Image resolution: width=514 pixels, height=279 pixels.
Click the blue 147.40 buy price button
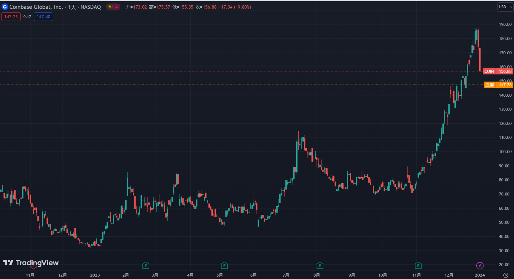point(43,17)
